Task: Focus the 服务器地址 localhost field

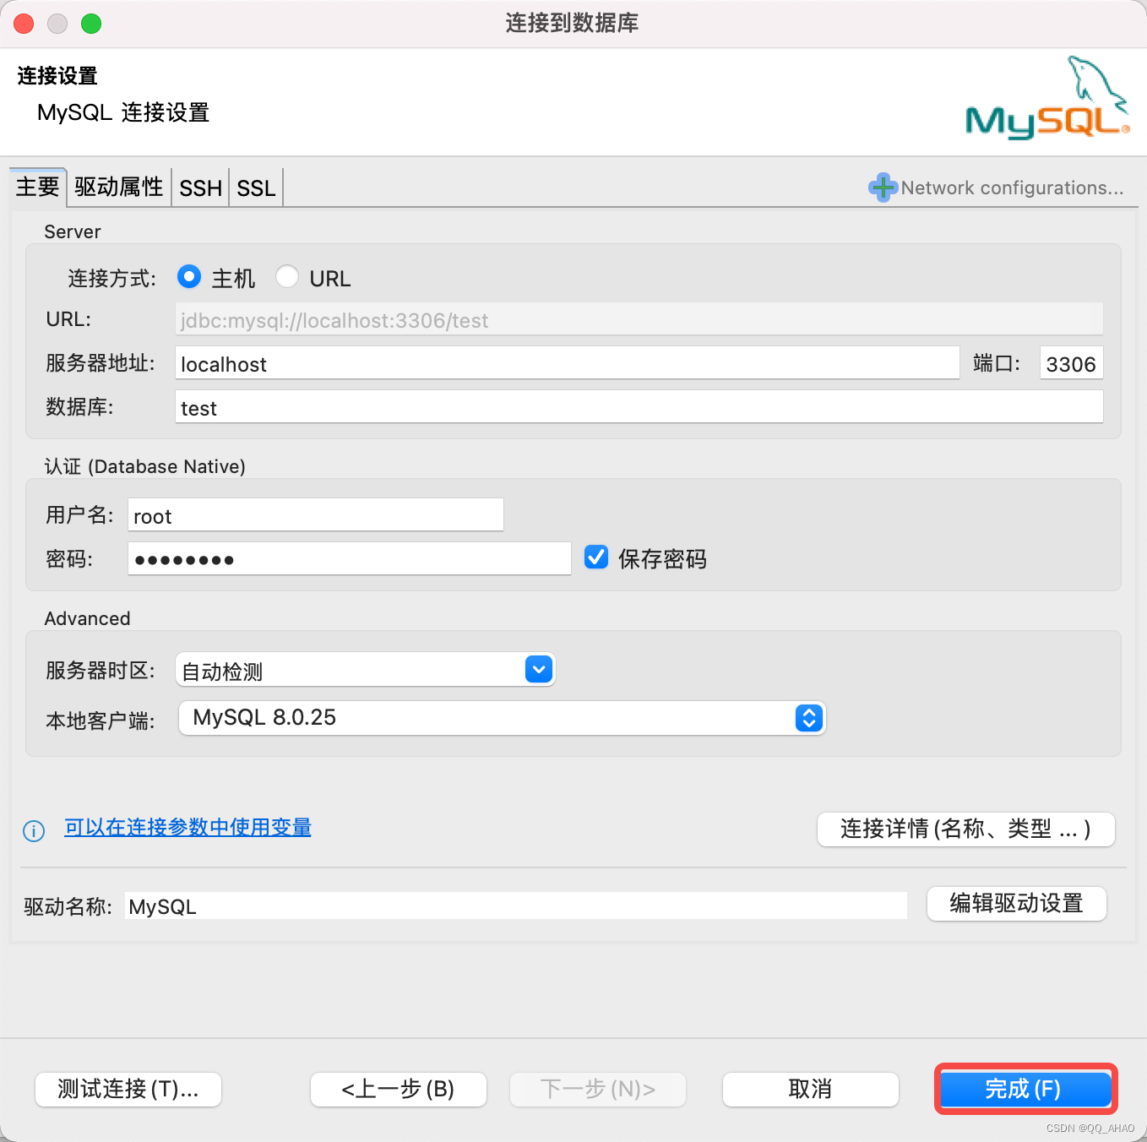Action: click(568, 363)
